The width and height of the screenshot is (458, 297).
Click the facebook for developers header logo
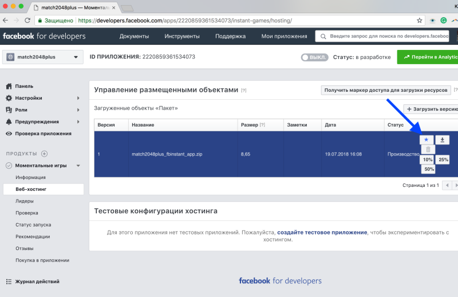tap(44, 36)
